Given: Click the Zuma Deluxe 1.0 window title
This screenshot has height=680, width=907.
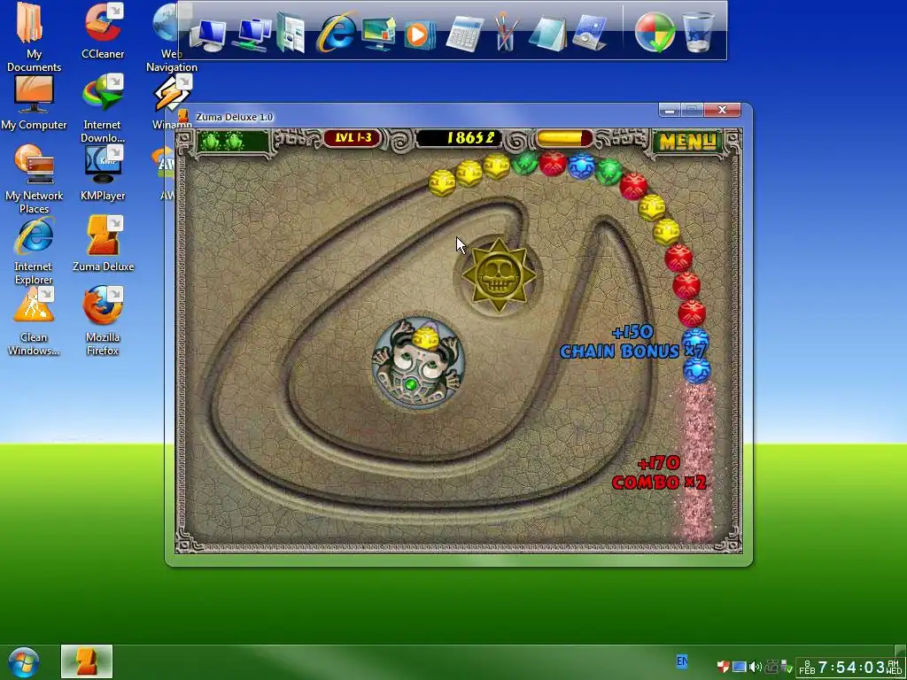Looking at the screenshot, I should (234, 117).
